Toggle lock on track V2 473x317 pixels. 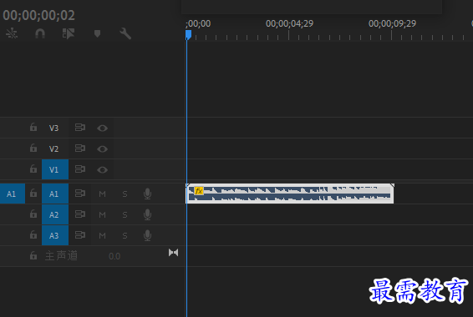pos(33,148)
